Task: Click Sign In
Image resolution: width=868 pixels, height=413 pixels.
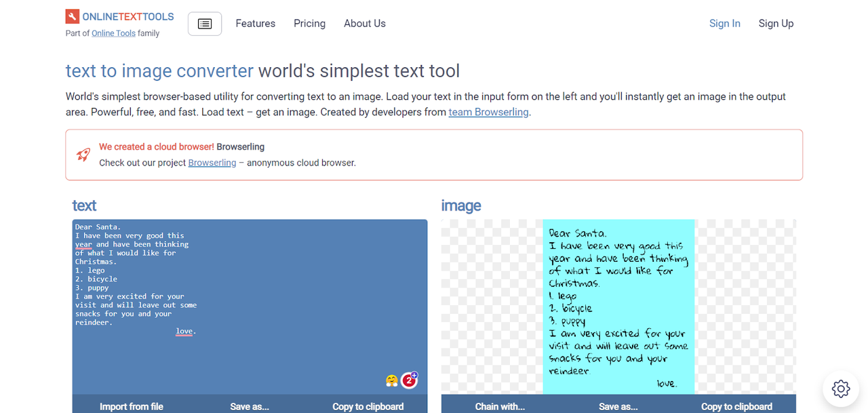Action: [725, 23]
